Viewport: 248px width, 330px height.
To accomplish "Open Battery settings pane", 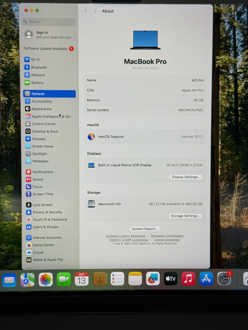I will (x=34, y=83).
